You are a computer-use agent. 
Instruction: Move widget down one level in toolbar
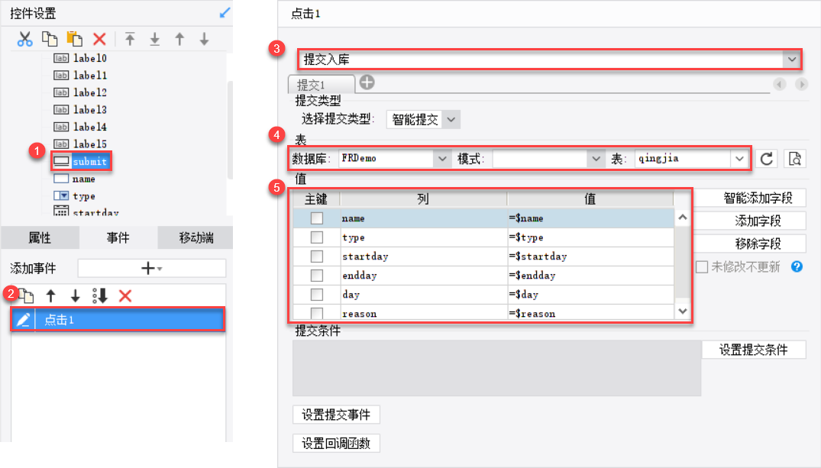pyautogui.click(x=204, y=39)
